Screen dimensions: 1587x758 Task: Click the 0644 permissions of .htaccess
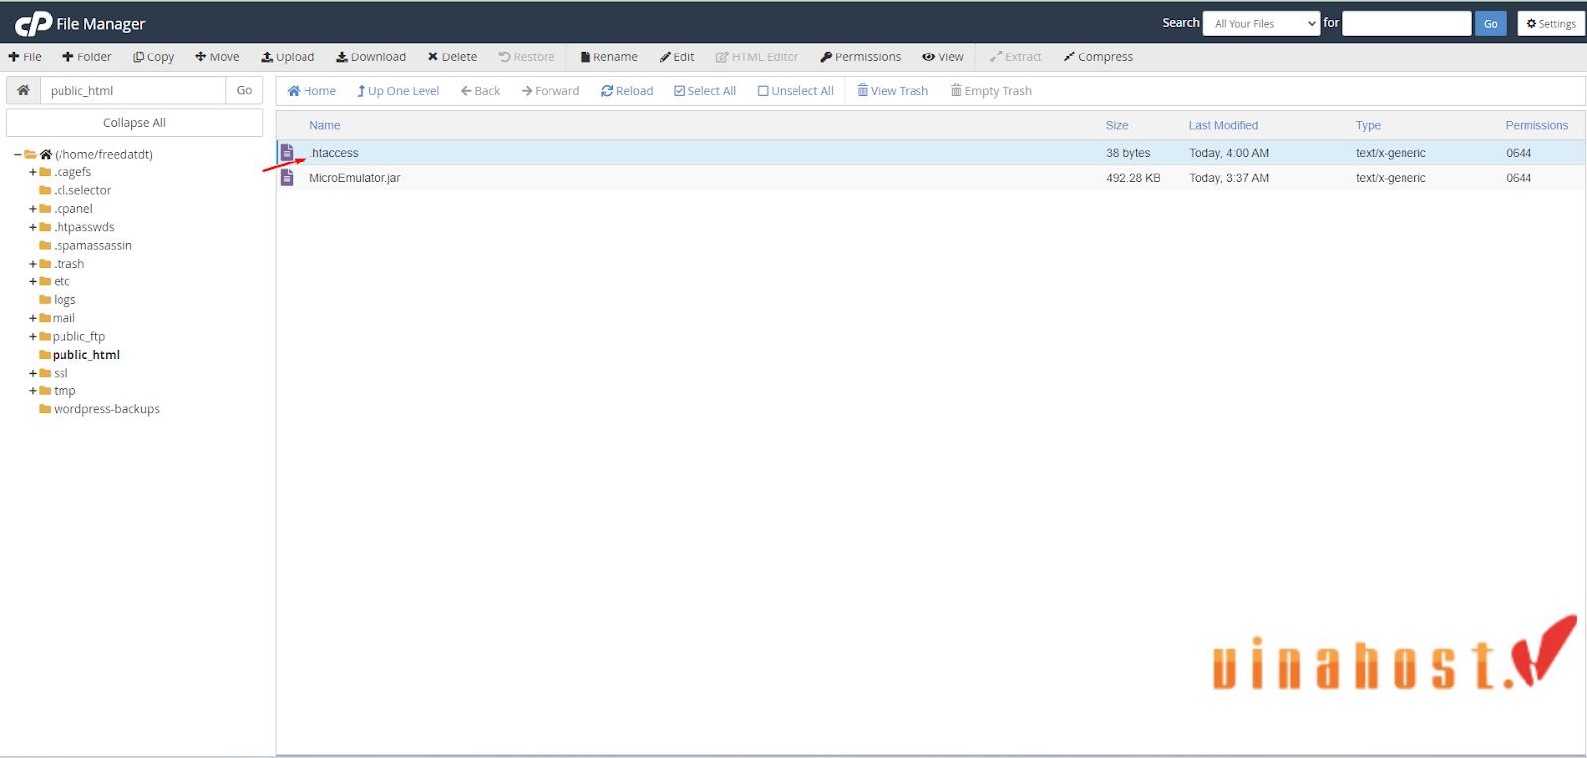pos(1519,153)
